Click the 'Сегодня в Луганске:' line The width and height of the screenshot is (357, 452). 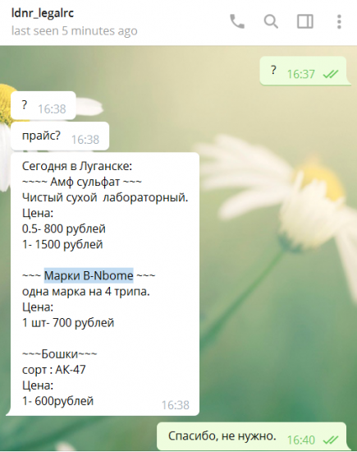pyautogui.click(x=77, y=166)
